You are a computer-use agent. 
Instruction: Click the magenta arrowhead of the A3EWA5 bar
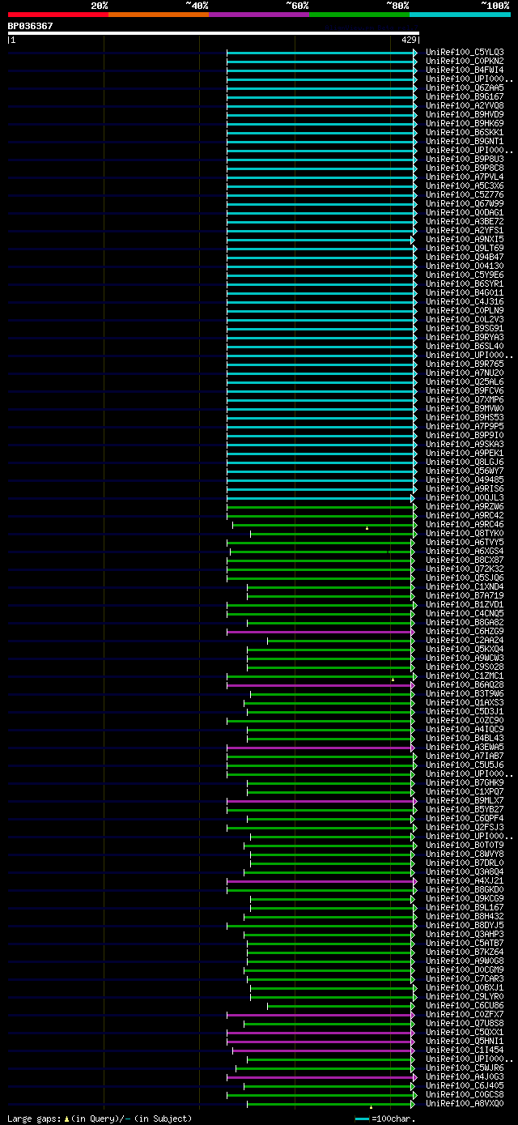(x=412, y=748)
